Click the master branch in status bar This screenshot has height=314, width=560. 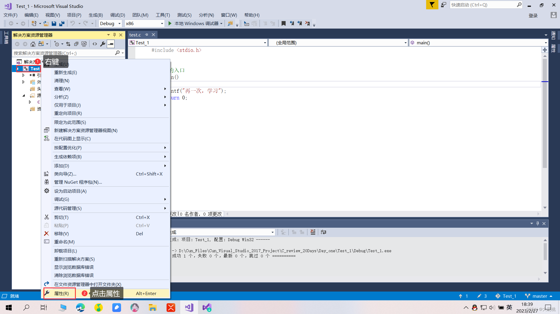pos(539,296)
